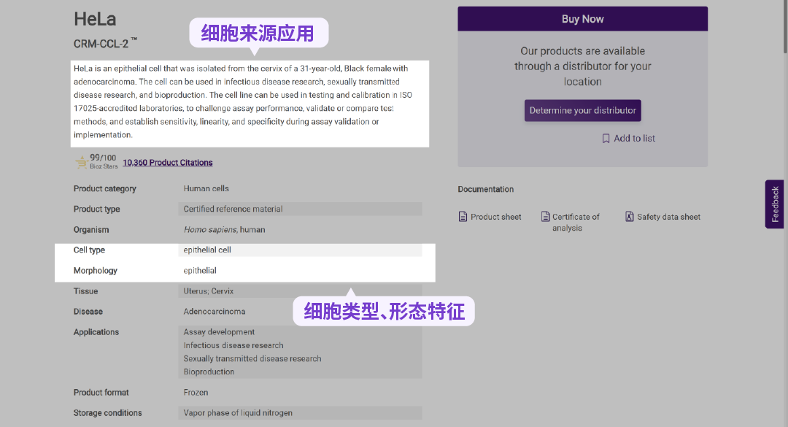Click 'Certified reference material' product type value
The height and width of the screenshot is (427, 788).
click(x=233, y=209)
